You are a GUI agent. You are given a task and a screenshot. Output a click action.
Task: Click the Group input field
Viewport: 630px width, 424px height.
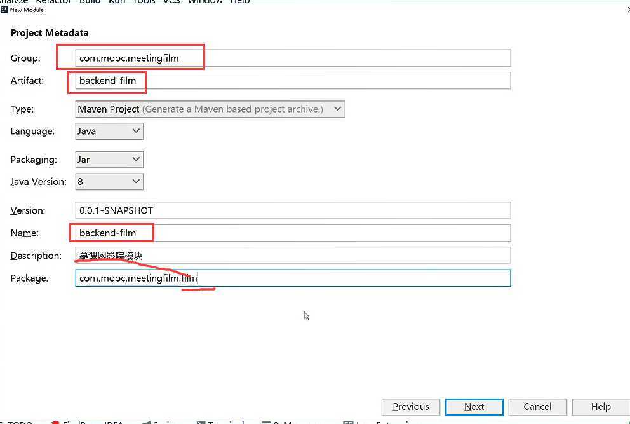click(x=293, y=58)
